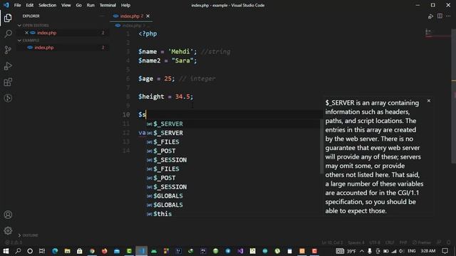Open index.php under the EXAMPLE folder
This screenshot has width=456, height=256.
pyautogui.click(x=44, y=48)
